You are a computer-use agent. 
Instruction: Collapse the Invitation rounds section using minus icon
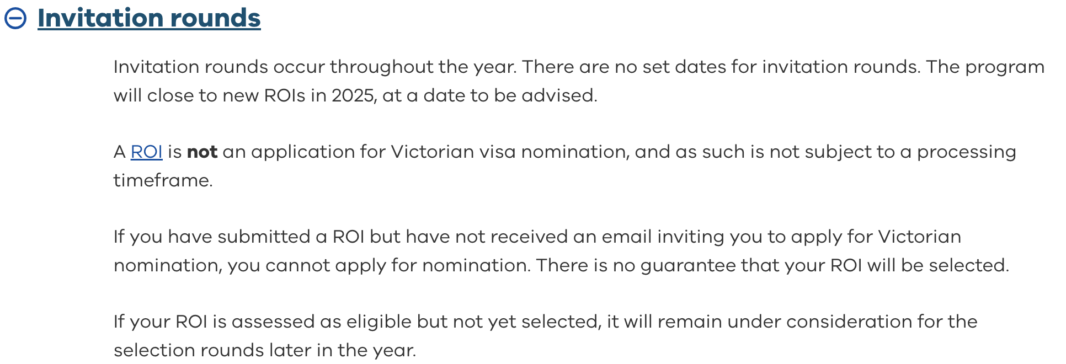coord(15,18)
